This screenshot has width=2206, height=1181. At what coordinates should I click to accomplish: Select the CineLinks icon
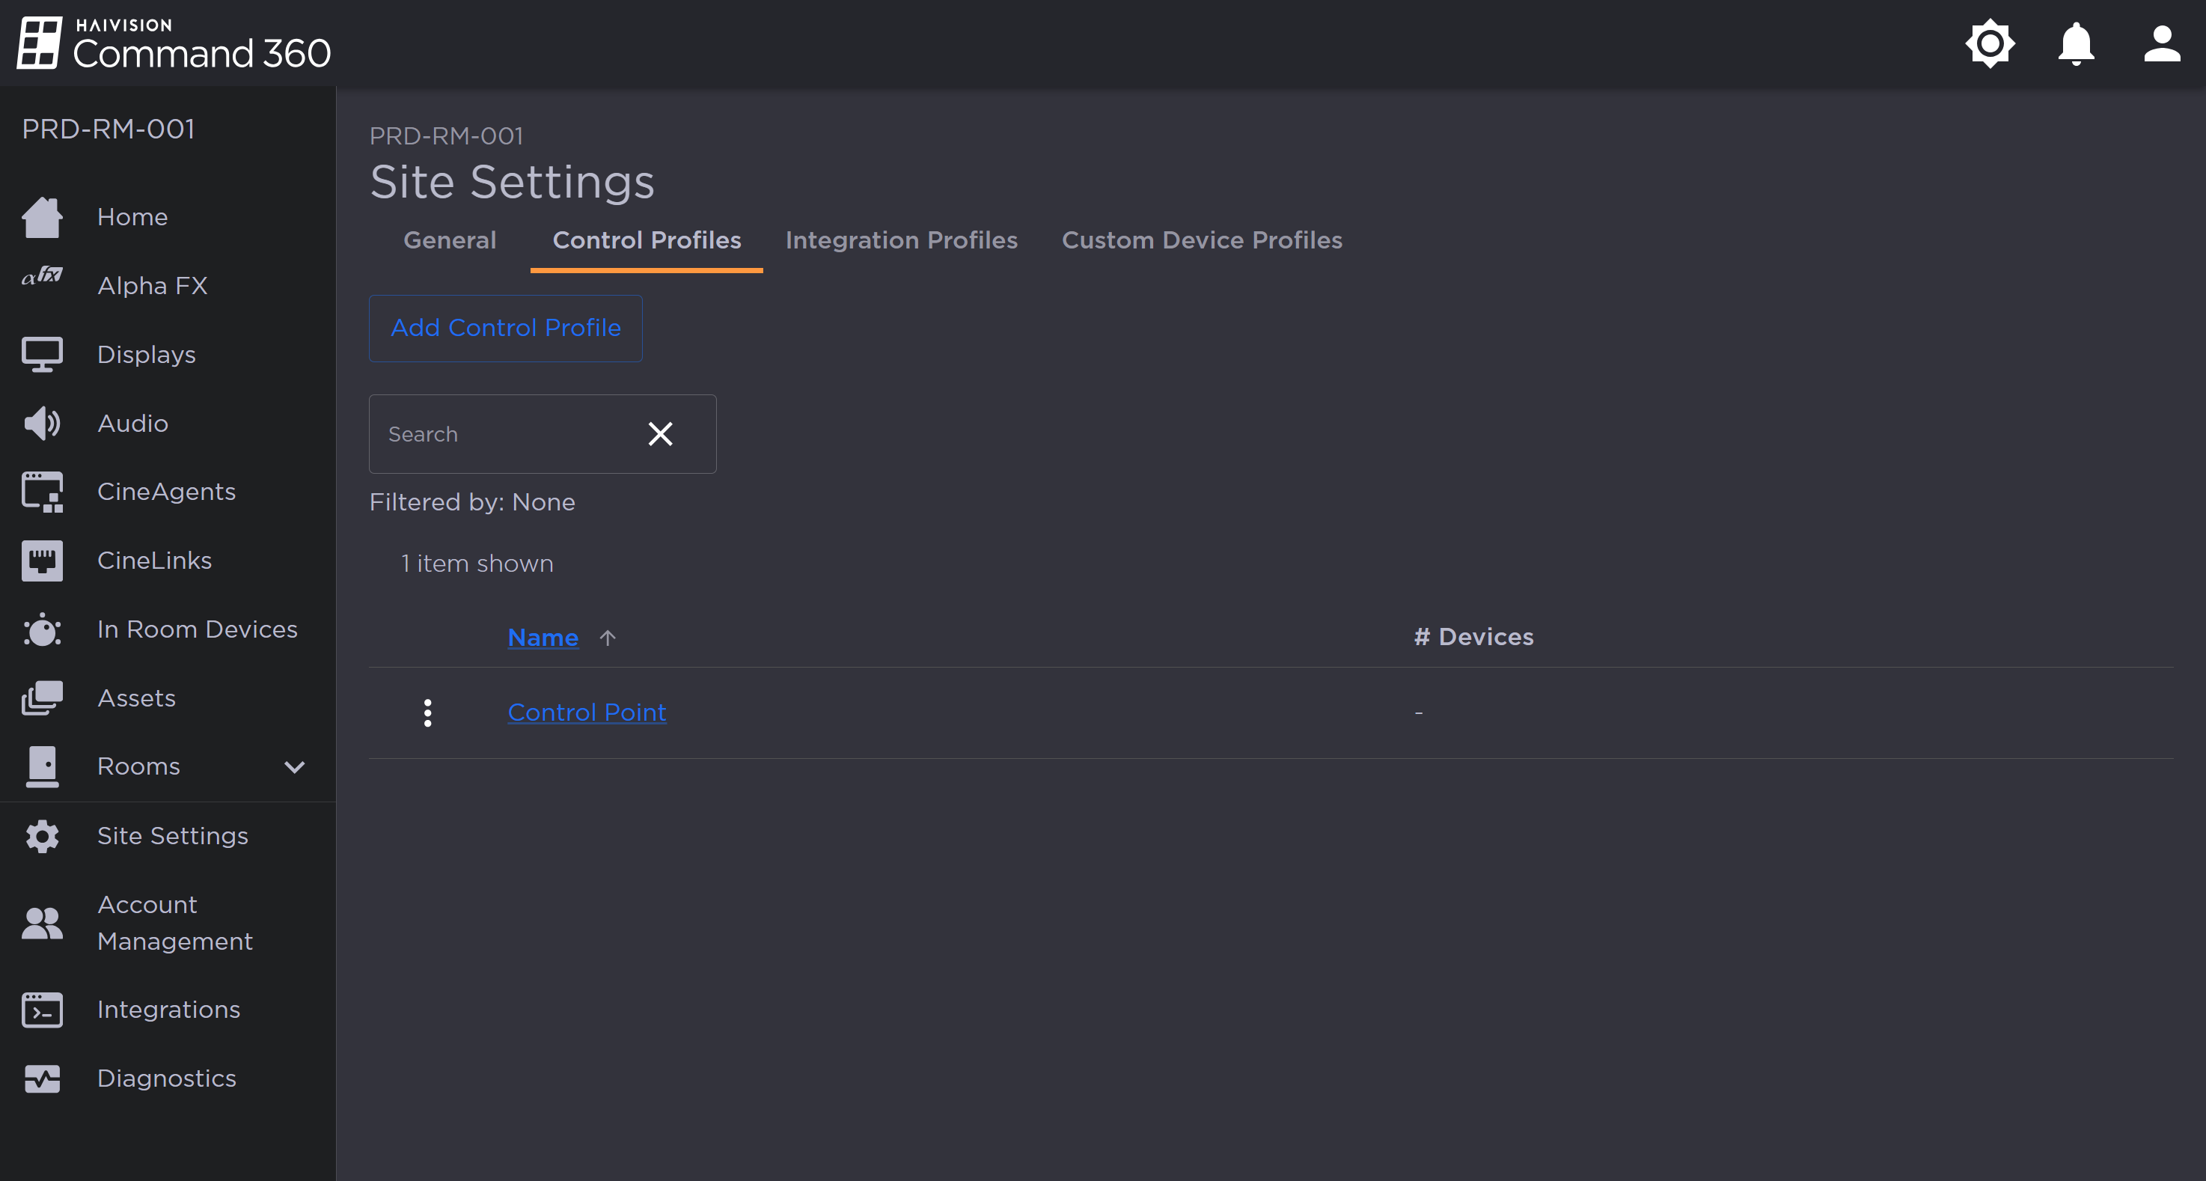point(42,560)
